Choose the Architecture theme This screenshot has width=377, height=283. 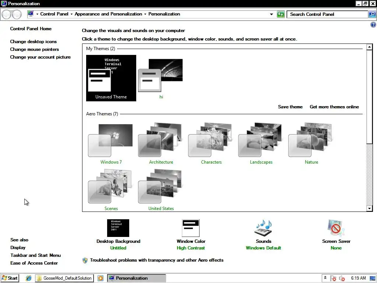[x=161, y=143]
